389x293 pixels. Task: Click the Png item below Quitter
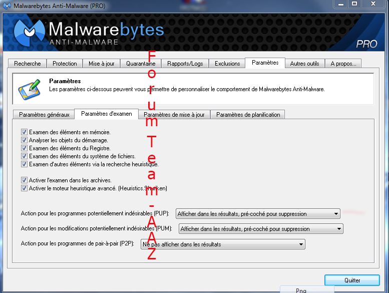pos(307,290)
